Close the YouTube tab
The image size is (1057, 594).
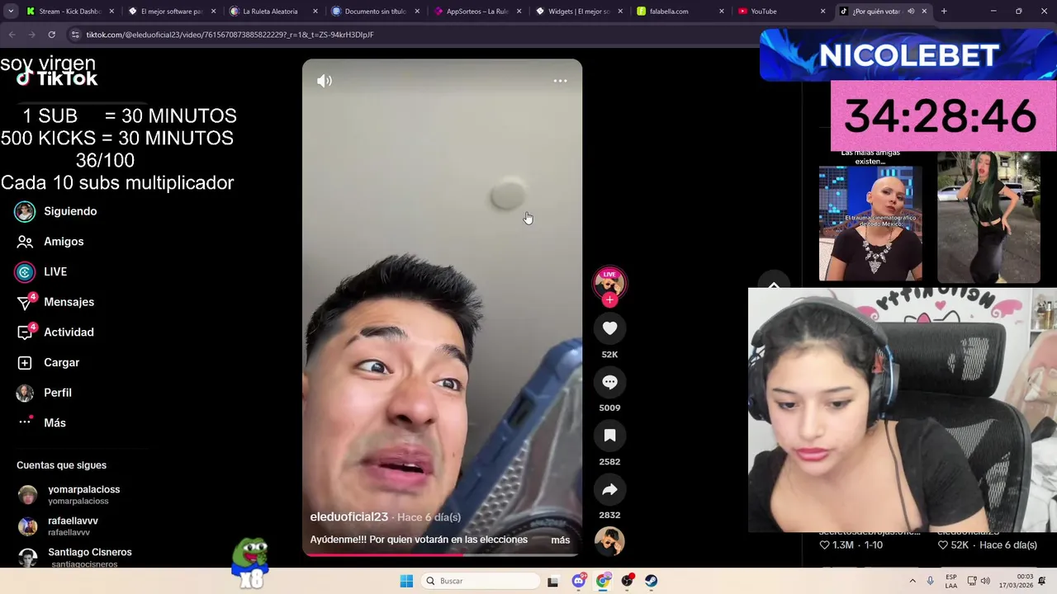(822, 12)
